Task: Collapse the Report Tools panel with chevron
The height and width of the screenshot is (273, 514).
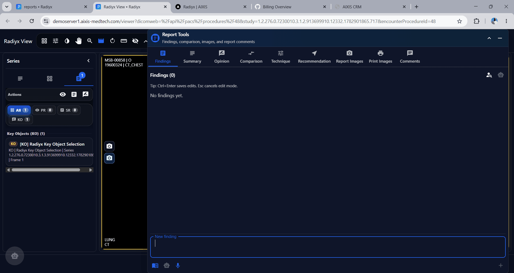Action: click(x=489, y=38)
